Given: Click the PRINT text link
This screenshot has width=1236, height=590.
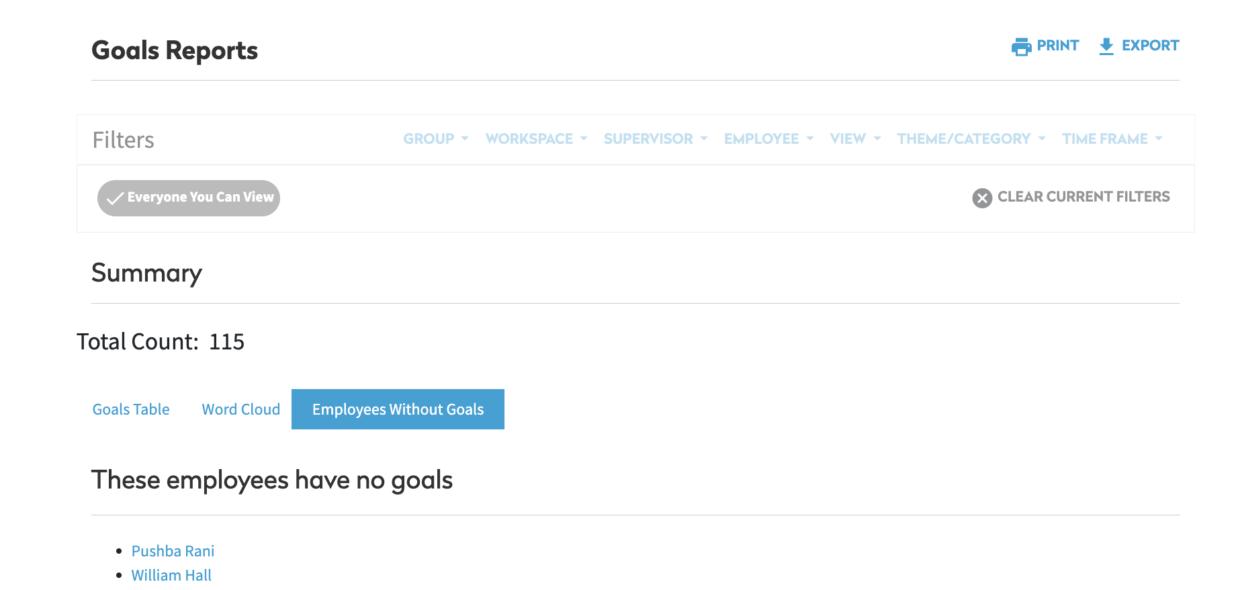Looking at the screenshot, I should click(x=1057, y=46).
